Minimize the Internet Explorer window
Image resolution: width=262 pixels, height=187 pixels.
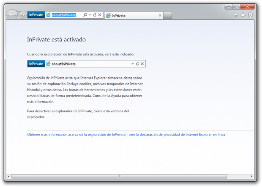click(x=229, y=7)
